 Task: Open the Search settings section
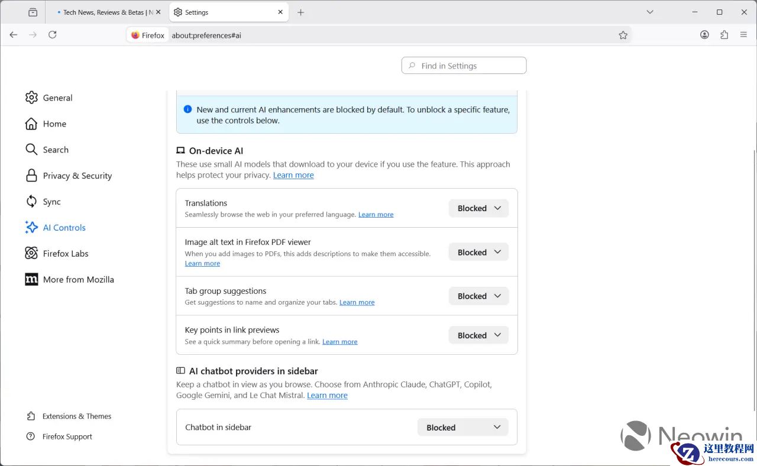56,150
